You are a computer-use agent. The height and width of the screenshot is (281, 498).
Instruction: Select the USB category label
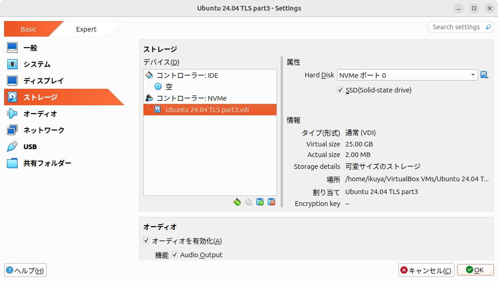pos(30,146)
